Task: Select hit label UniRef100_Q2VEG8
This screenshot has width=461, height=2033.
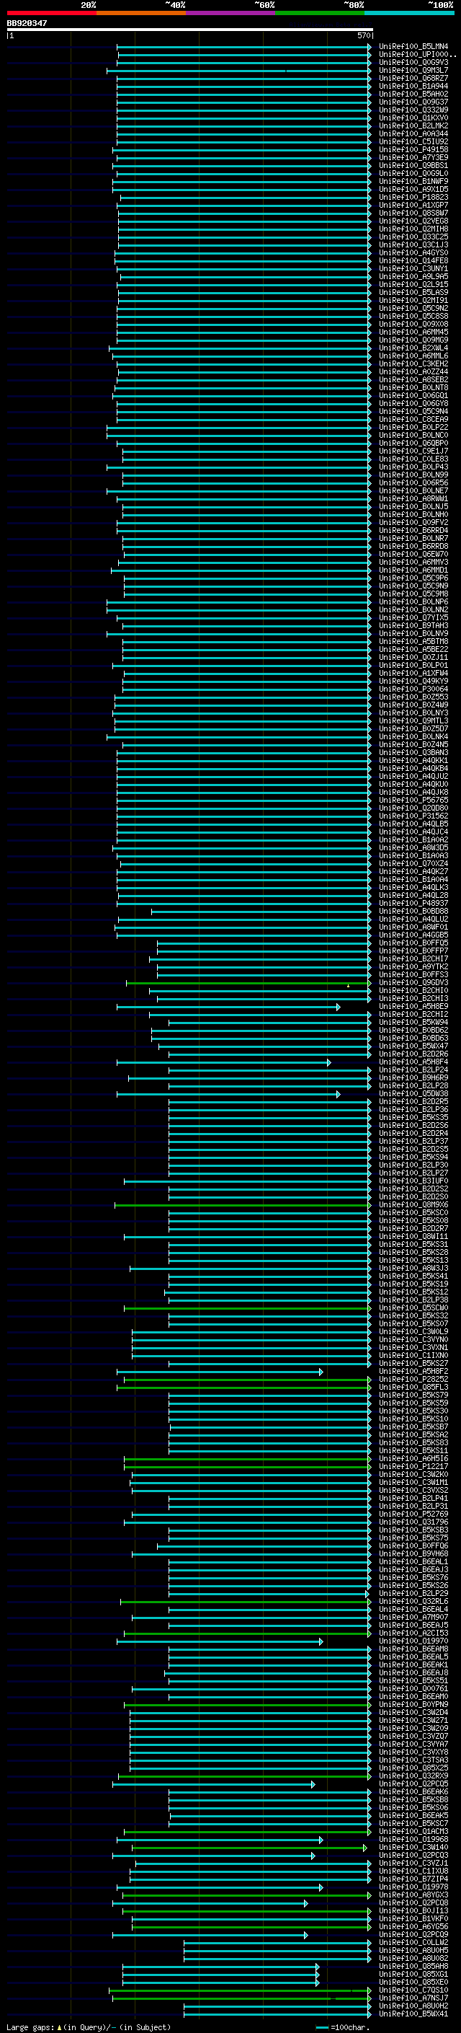Action: tap(413, 221)
